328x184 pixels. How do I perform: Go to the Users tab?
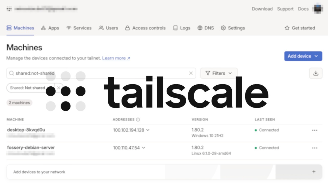tap(108, 28)
